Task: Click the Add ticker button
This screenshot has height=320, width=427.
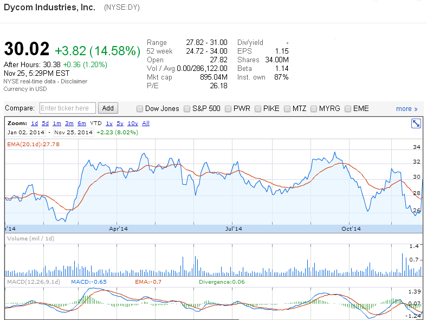Action: click(108, 108)
